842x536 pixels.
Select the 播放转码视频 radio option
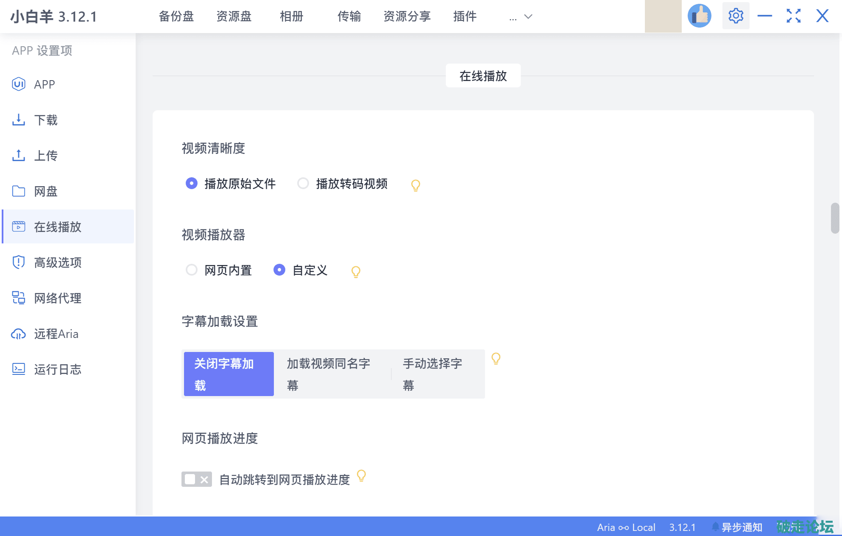[x=303, y=184]
